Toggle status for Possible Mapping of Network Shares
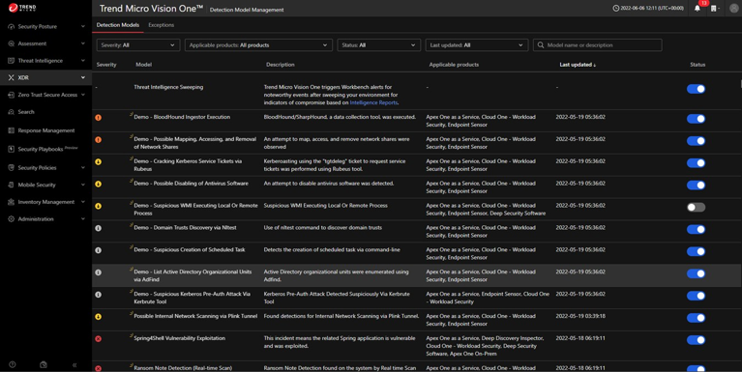The height and width of the screenshot is (372, 742). 696,141
